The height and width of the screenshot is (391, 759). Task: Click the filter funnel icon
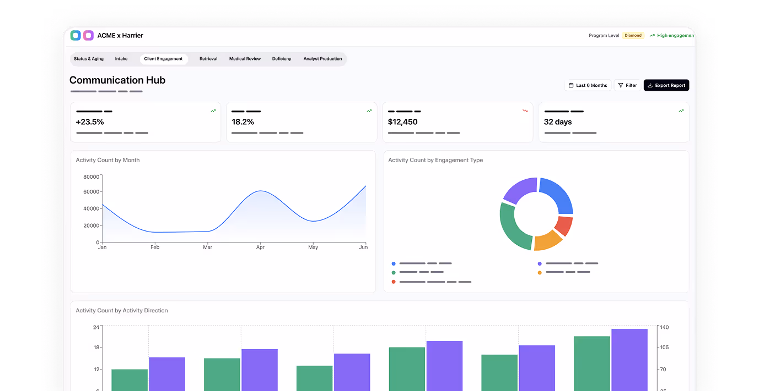620,85
